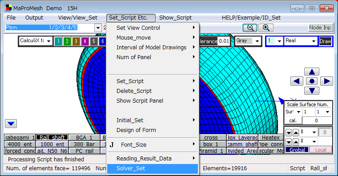
Task: Click the zoom out magnifier icon
Action: (250, 28)
